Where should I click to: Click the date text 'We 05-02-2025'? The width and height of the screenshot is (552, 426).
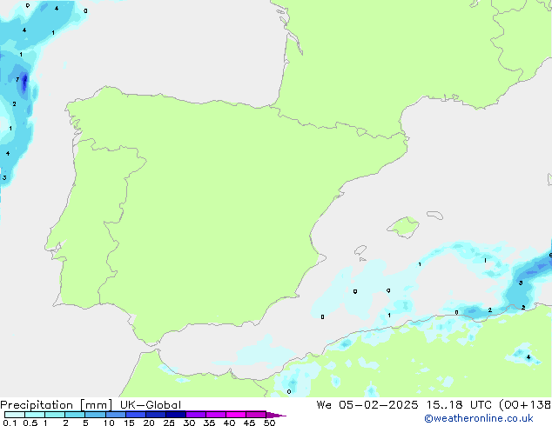(x=367, y=405)
